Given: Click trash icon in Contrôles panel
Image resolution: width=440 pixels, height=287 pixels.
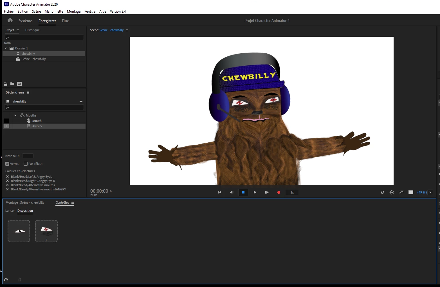Looking at the screenshot, I should [x=20, y=280].
